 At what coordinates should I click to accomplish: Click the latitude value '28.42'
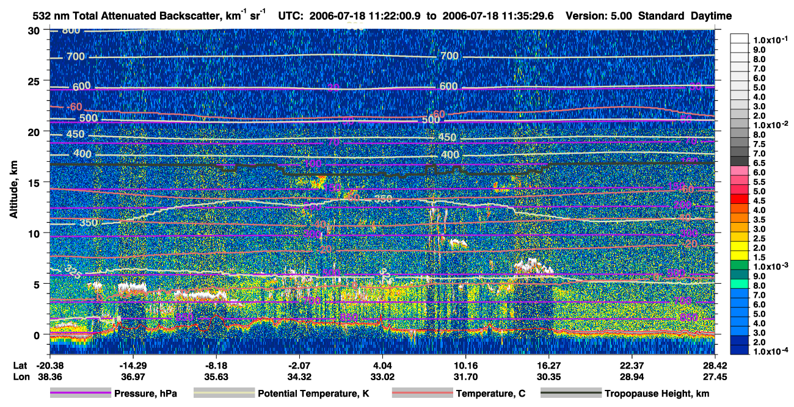click(x=715, y=366)
